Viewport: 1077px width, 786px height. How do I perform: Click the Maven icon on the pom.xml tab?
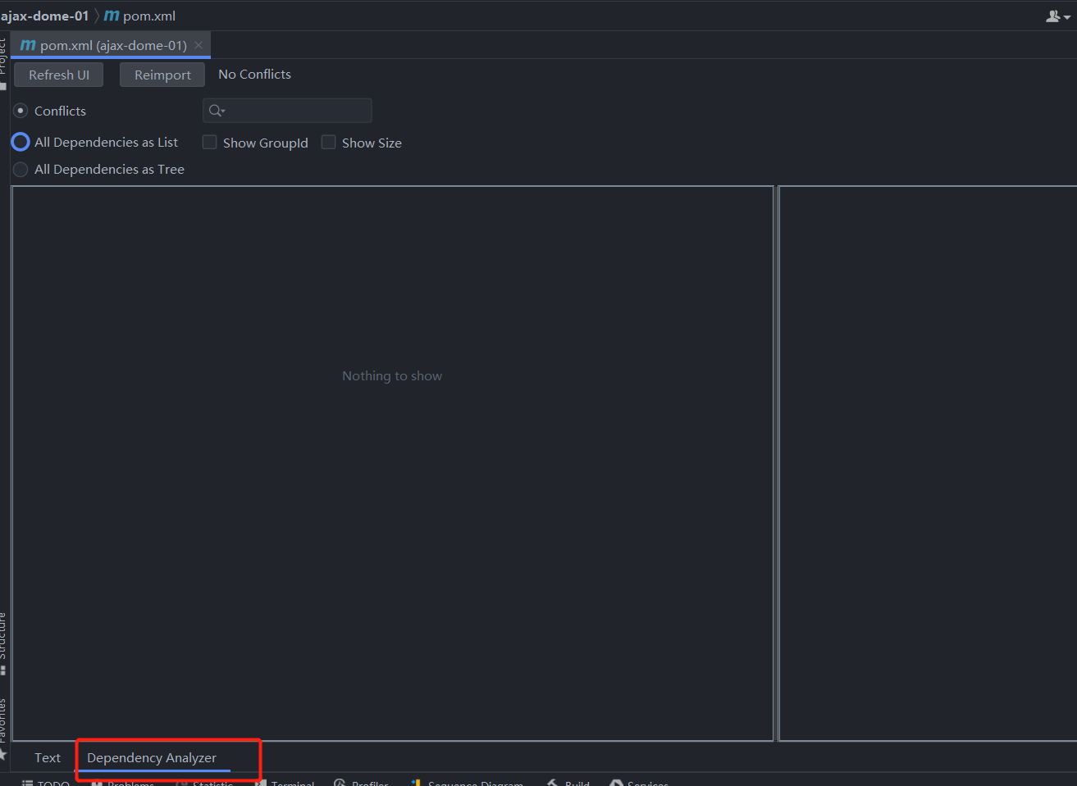(28, 45)
